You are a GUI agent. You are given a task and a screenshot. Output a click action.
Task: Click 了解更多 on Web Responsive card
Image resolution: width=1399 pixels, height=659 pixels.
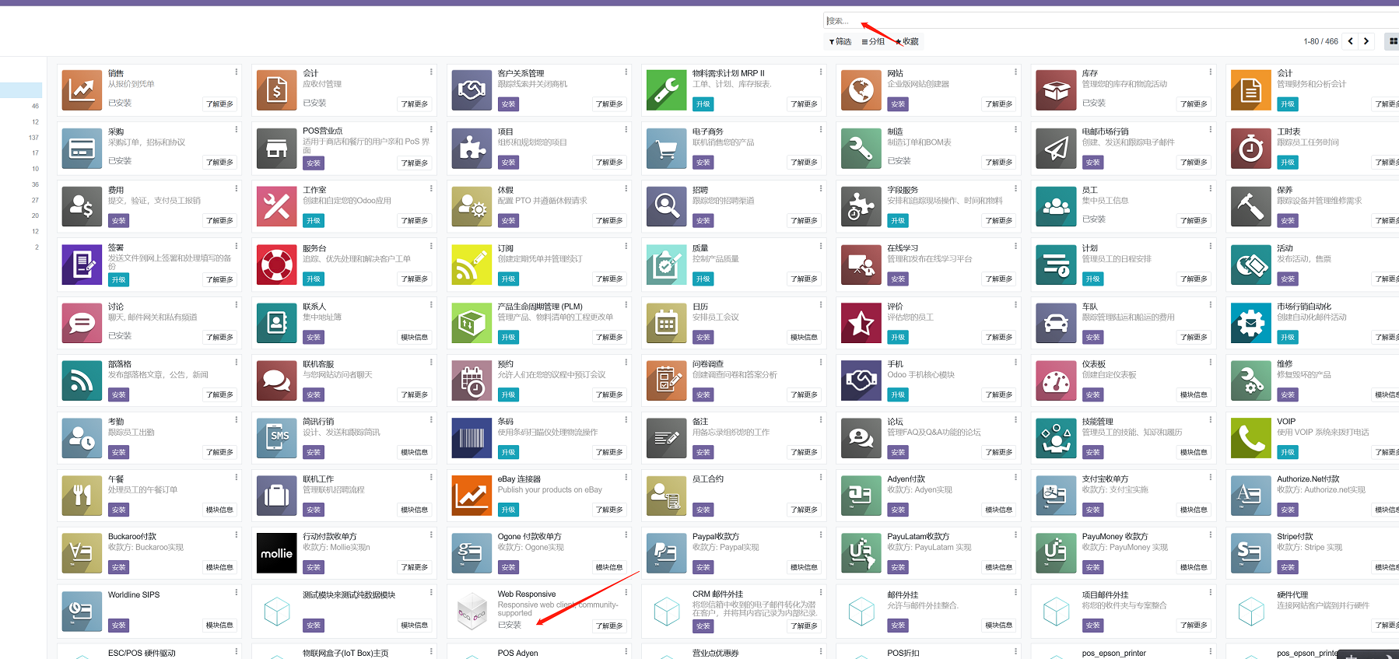[x=609, y=626]
